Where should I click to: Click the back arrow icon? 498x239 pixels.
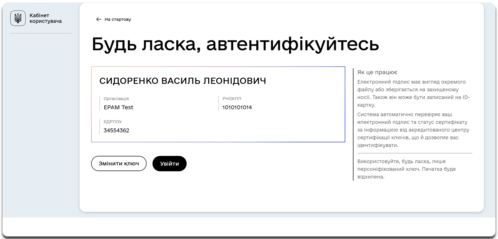[x=99, y=19]
